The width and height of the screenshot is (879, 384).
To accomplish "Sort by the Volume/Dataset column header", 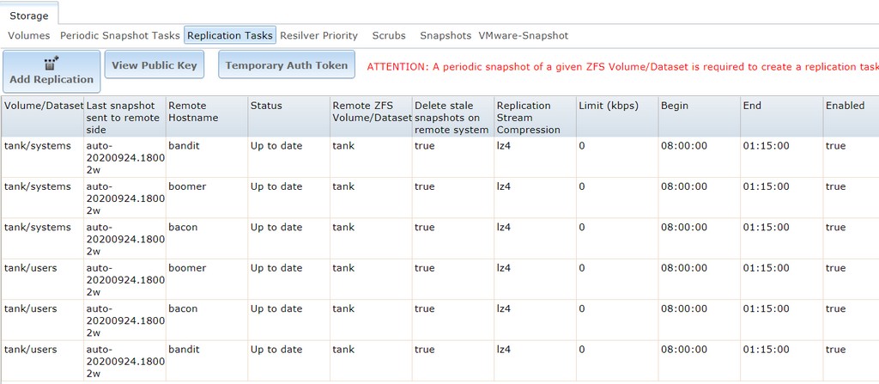I will [x=43, y=106].
